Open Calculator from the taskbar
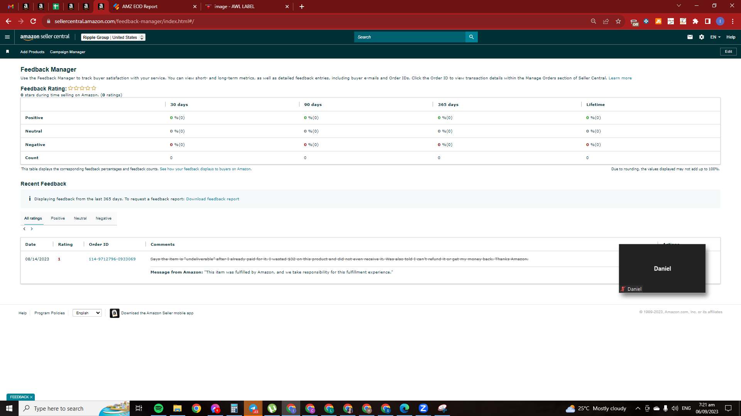The image size is (741, 416). coord(234,408)
